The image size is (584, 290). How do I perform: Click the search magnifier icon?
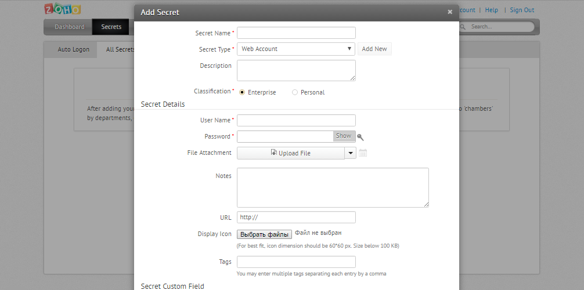click(463, 27)
